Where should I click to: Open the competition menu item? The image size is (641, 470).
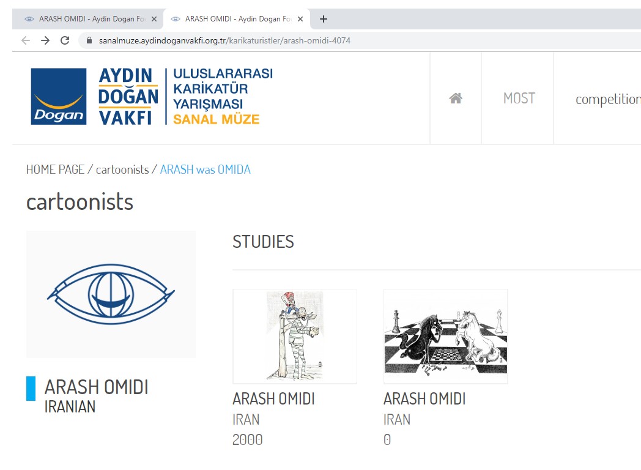(609, 99)
